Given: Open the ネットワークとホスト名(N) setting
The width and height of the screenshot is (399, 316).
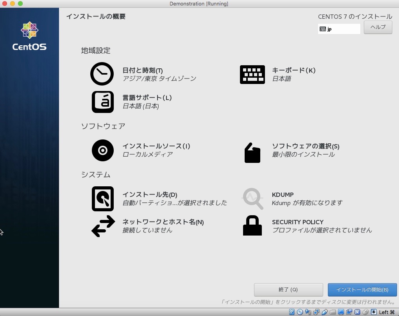Looking at the screenshot, I should [x=163, y=222].
